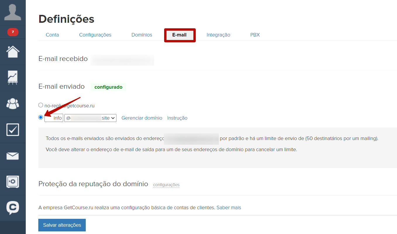
Task: Open the chart presentation board icon
Action: pos(13,78)
